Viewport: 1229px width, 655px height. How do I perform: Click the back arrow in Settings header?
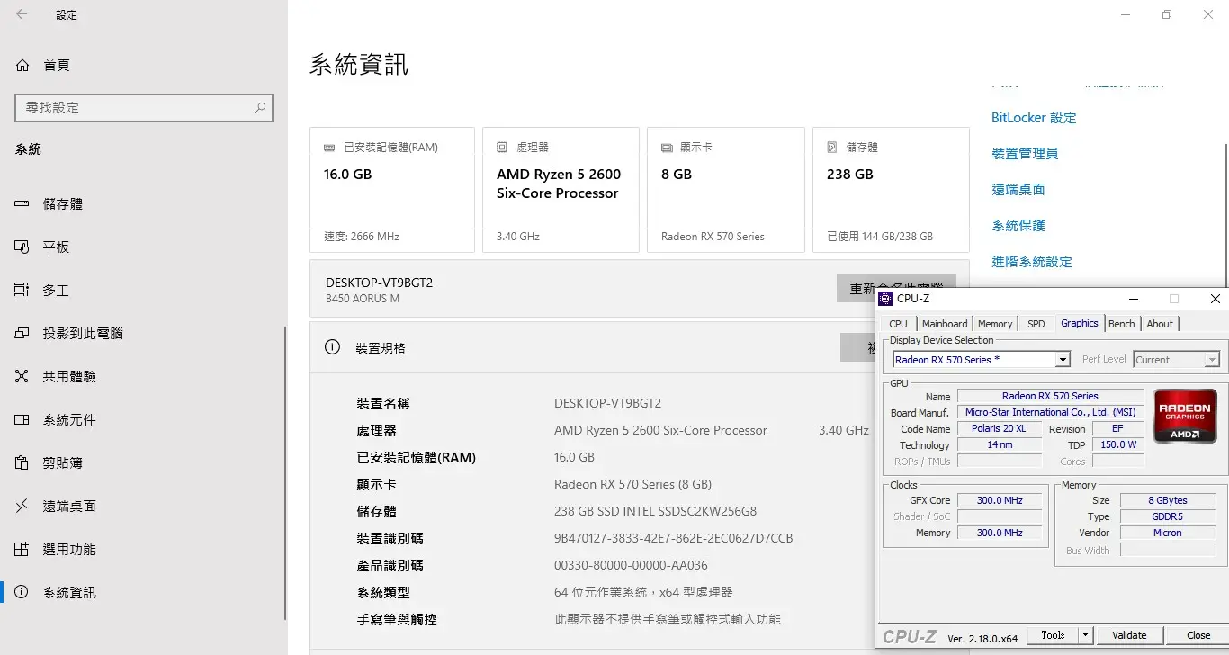22,14
